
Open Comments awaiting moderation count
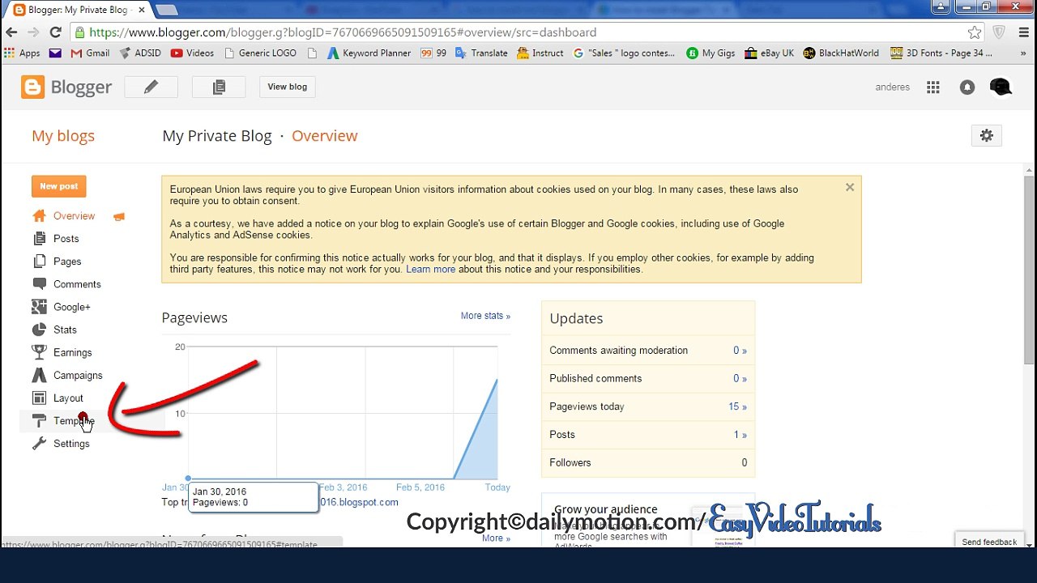[740, 351]
